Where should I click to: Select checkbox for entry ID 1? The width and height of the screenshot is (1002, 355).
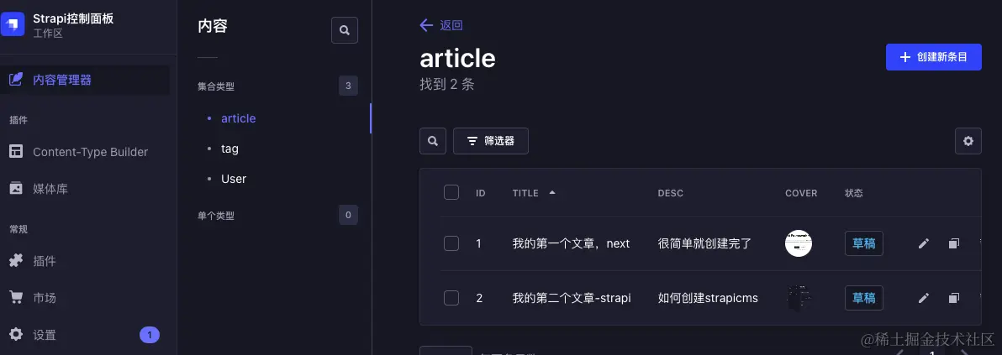coord(451,243)
